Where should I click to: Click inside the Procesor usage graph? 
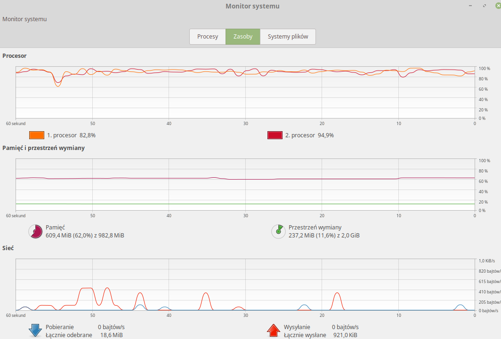(x=245, y=94)
